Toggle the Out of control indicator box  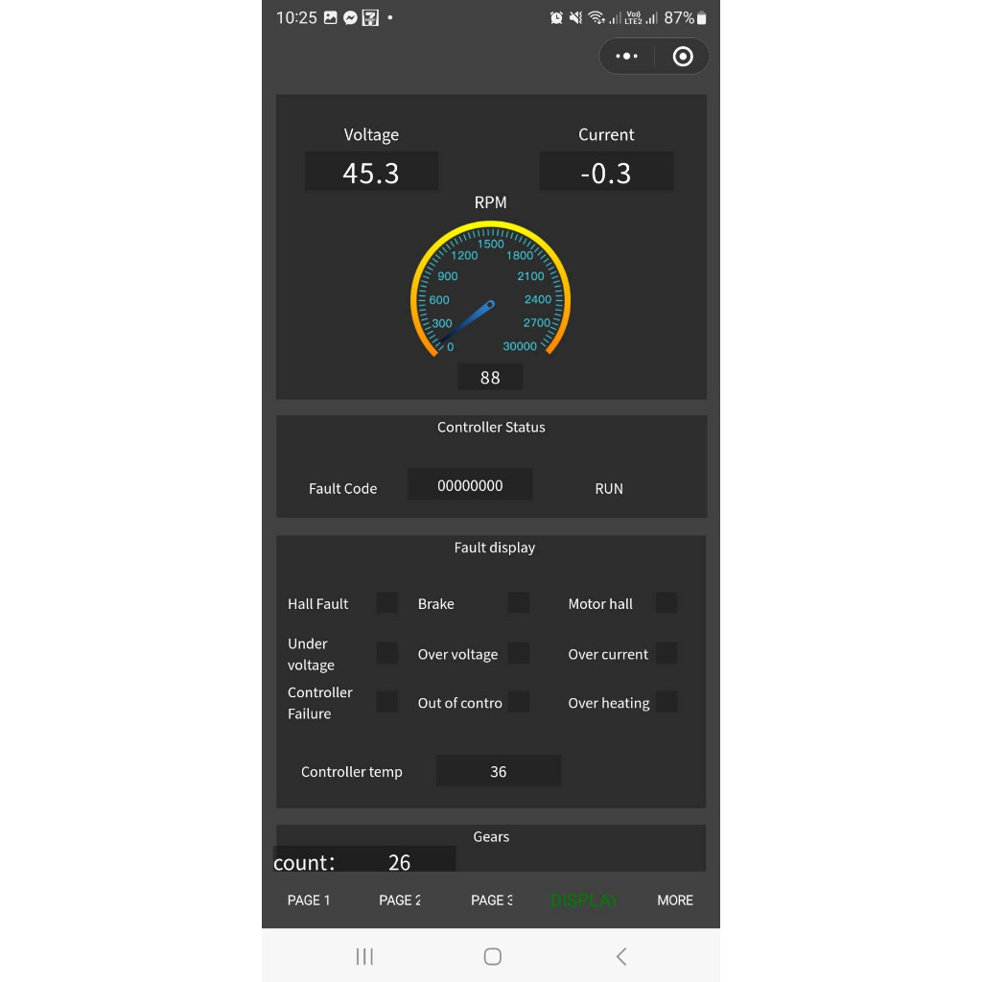click(519, 702)
